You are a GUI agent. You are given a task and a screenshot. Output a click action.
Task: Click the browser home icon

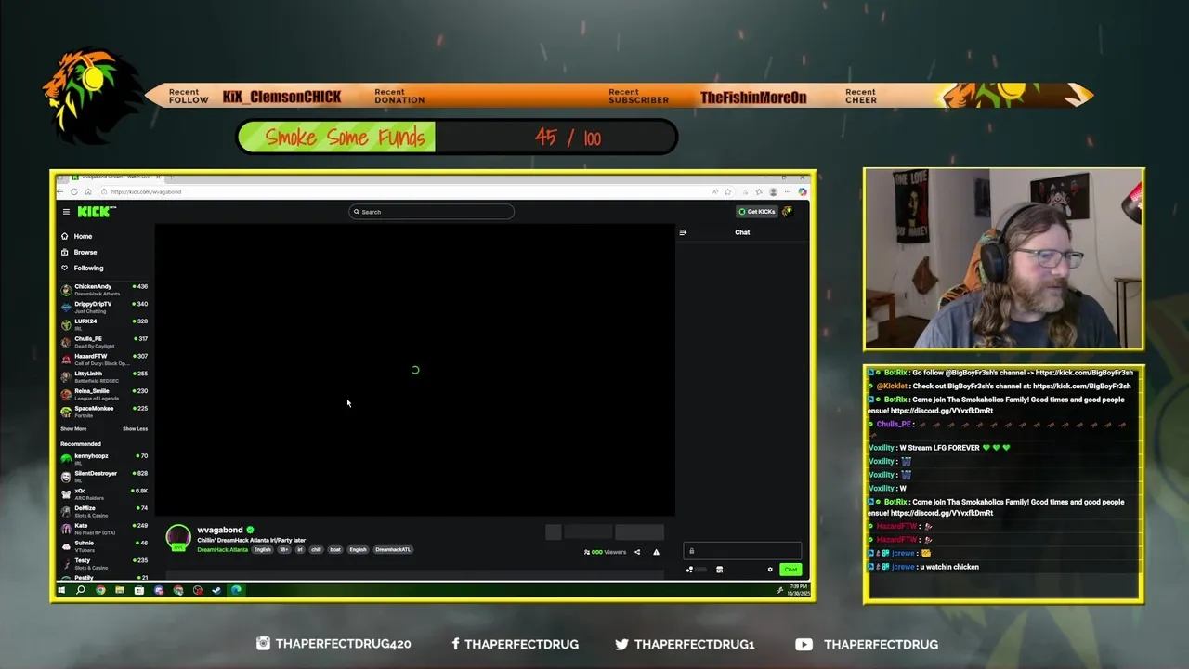point(88,191)
